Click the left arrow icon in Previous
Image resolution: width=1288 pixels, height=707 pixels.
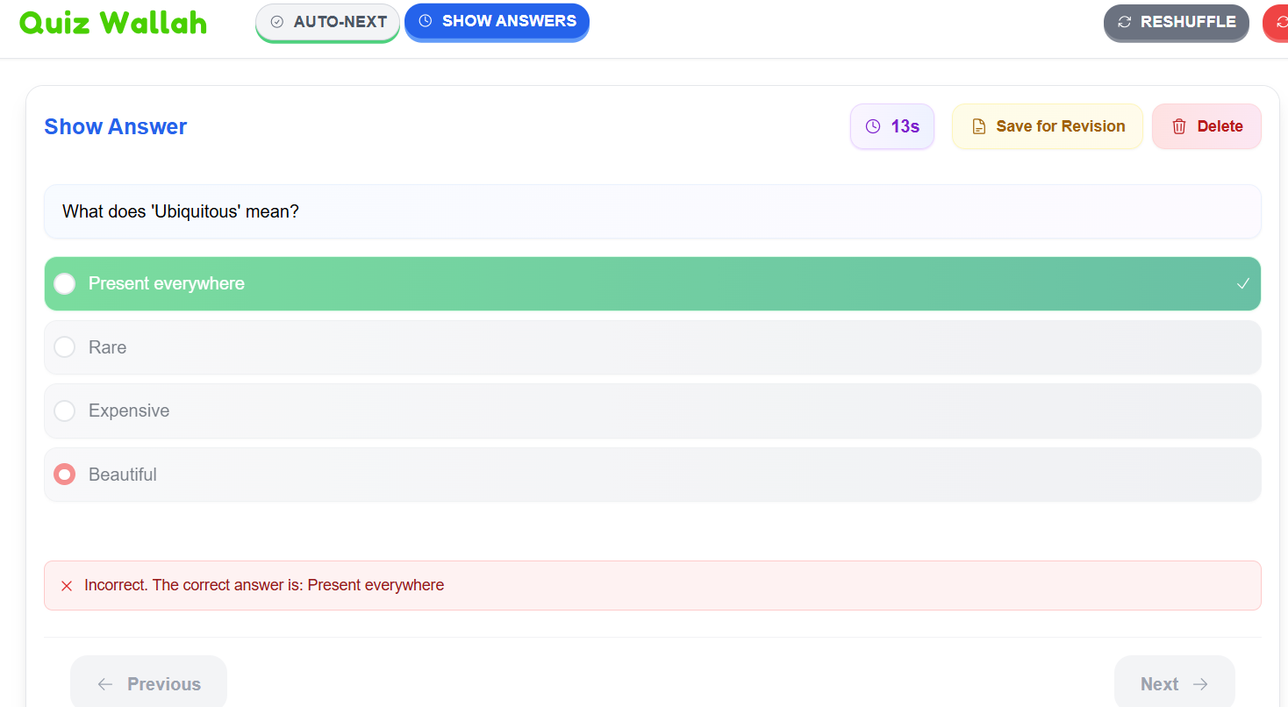pos(105,684)
